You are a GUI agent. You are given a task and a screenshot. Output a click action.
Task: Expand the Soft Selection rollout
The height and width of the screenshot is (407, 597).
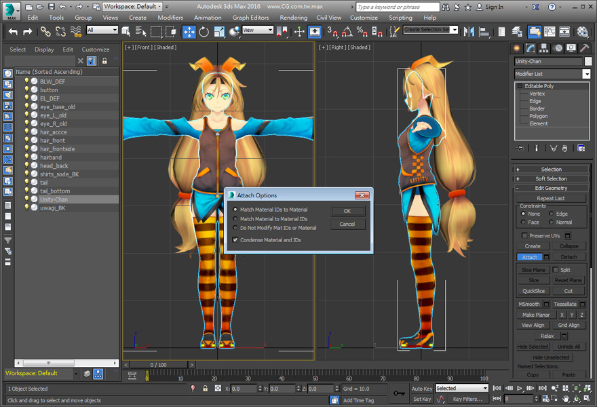click(x=551, y=179)
